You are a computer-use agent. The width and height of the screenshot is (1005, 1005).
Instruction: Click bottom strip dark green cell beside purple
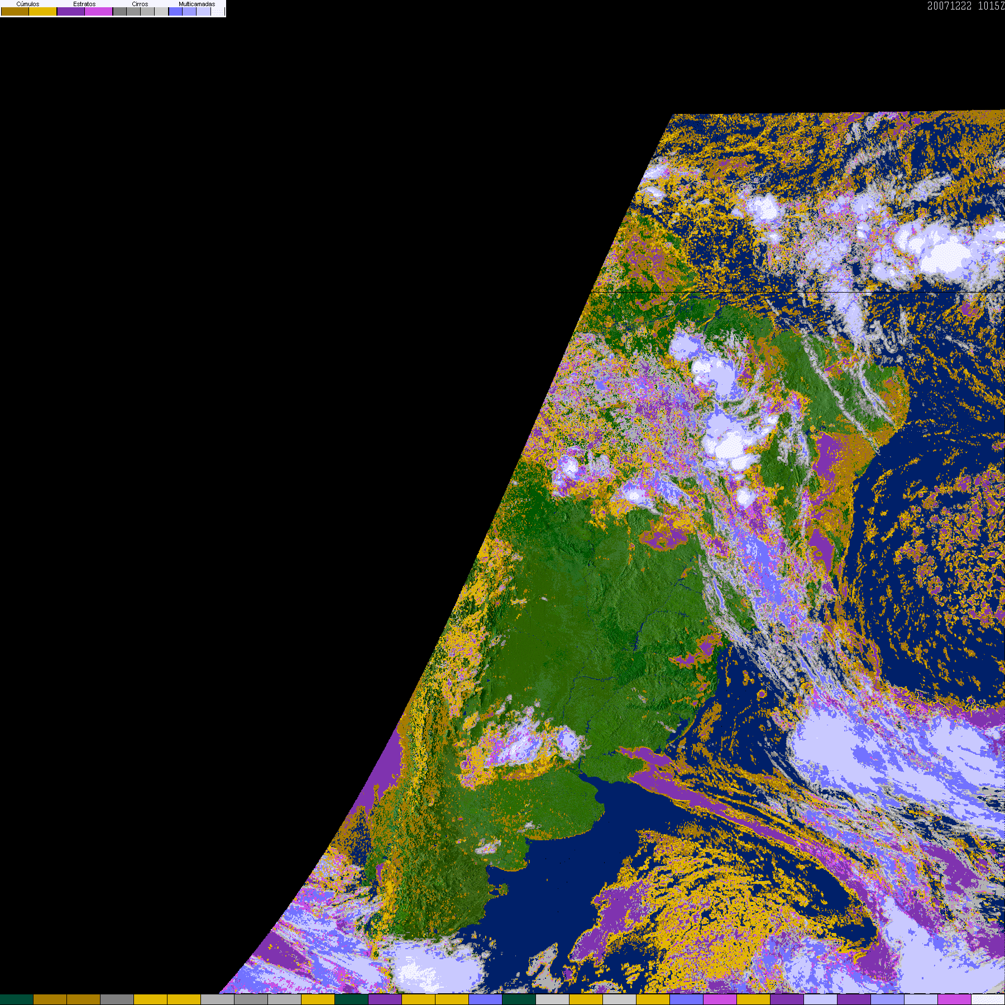(352, 999)
